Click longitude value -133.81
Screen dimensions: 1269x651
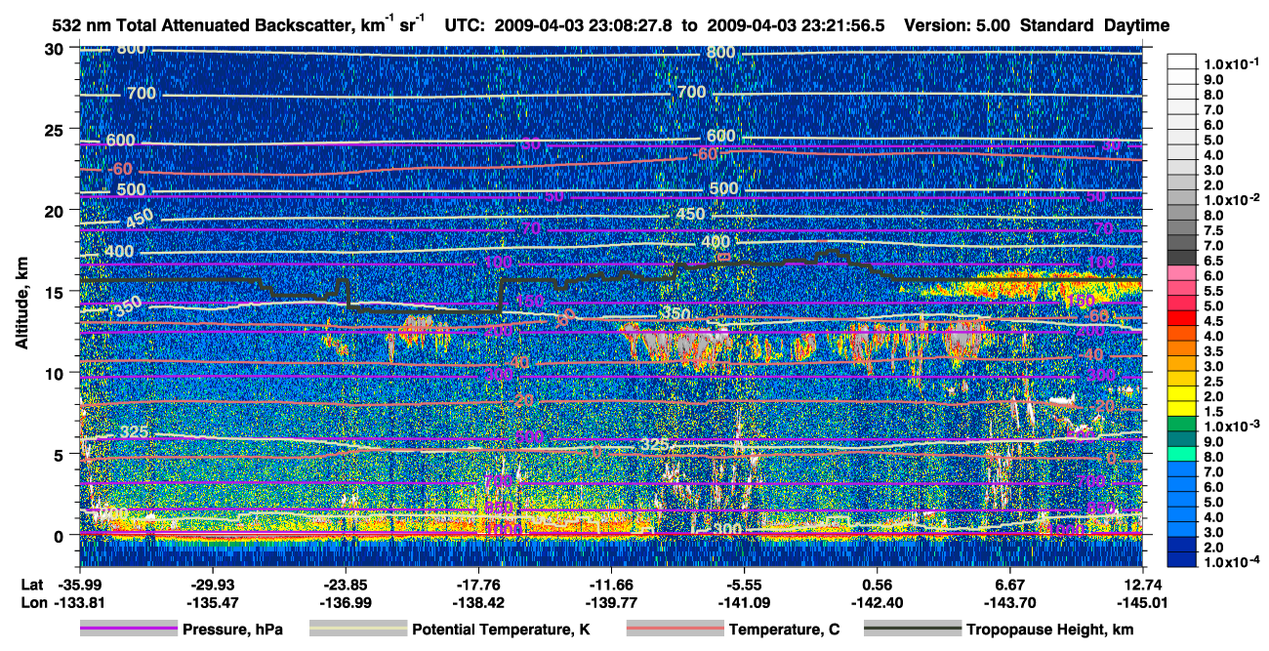click(x=79, y=602)
